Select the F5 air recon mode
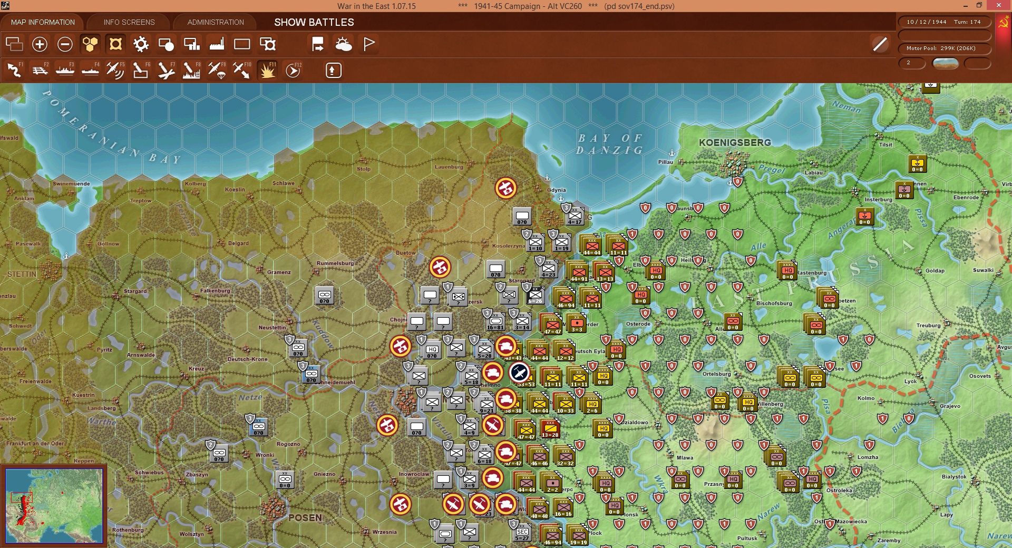This screenshot has height=548, width=1012. pyautogui.click(x=115, y=70)
